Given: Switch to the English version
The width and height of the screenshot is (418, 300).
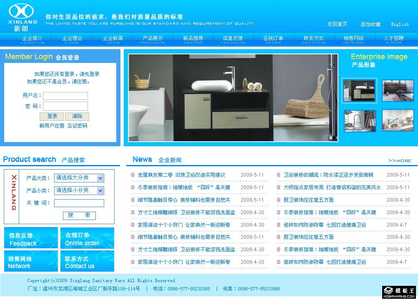Looking at the screenshot, I should (x=400, y=24).
